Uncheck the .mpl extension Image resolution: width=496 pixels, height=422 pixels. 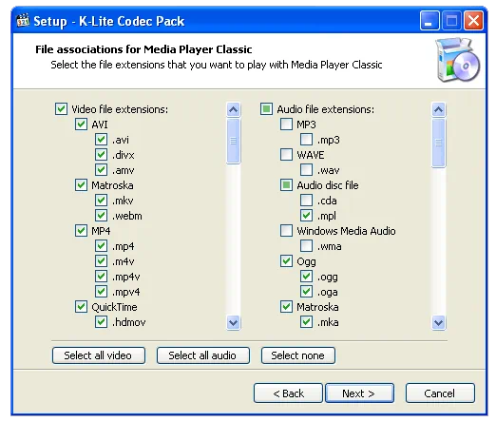306,216
